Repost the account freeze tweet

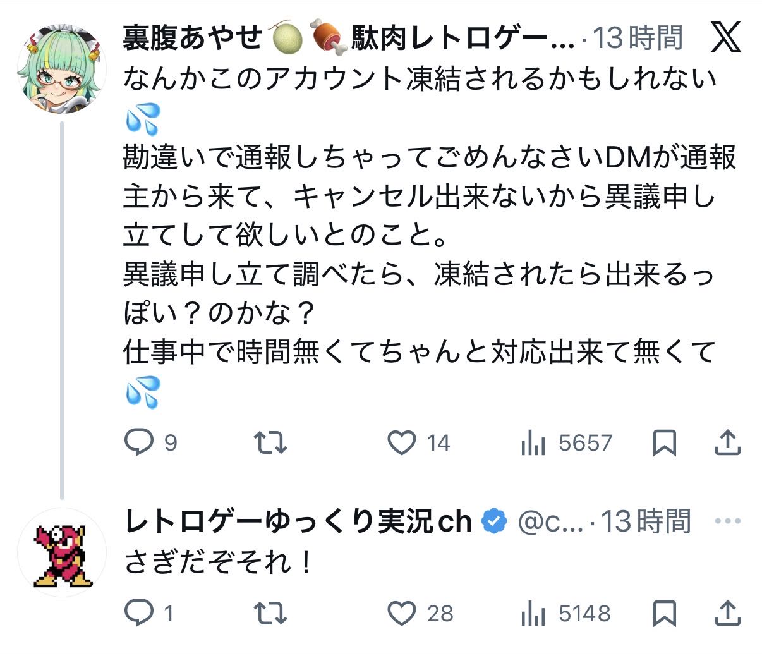tap(270, 442)
